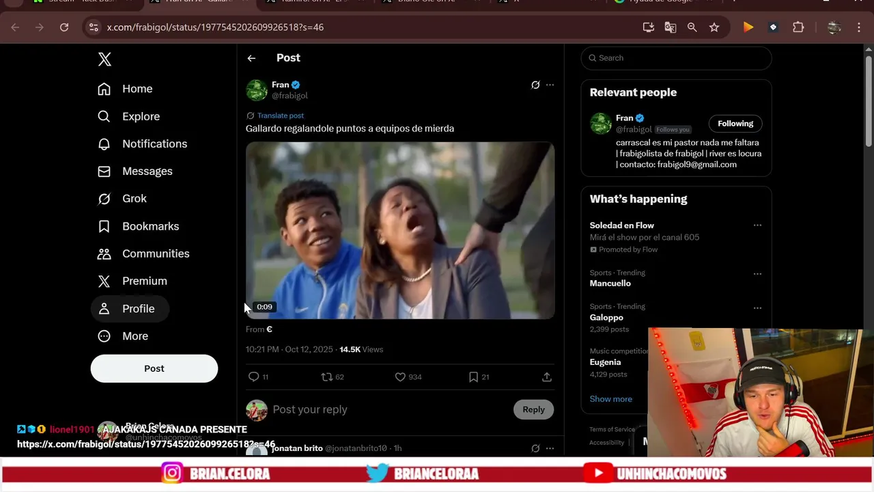Click Show more under What's happening

(610, 399)
